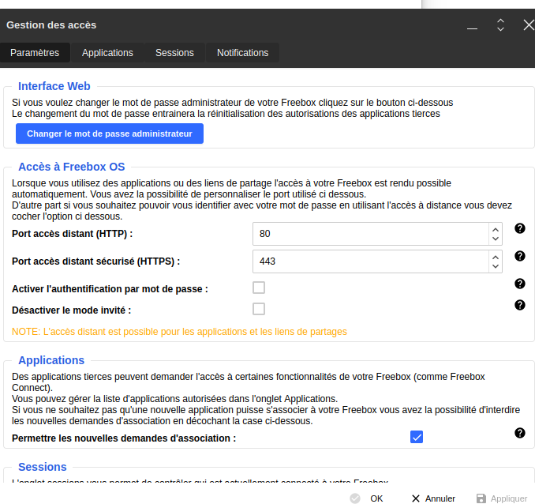The height and width of the screenshot is (504, 535).
Task: Close the Gestion des accès window
Action: [x=529, y=25]
